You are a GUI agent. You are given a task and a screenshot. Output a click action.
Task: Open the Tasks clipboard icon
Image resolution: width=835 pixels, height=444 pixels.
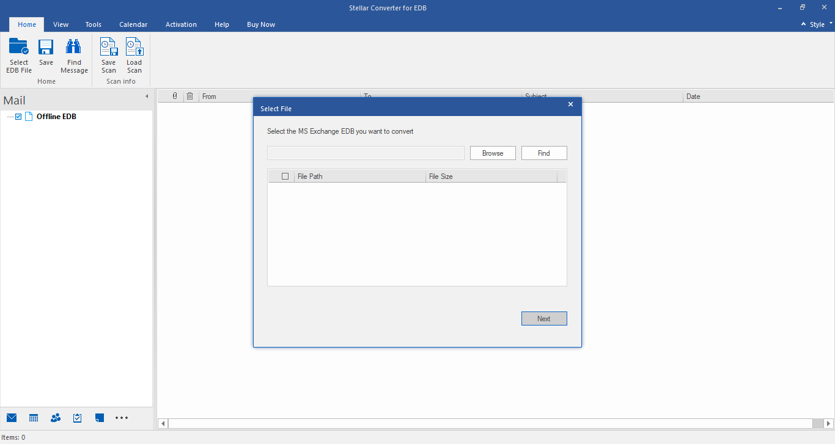coord(78,418)
